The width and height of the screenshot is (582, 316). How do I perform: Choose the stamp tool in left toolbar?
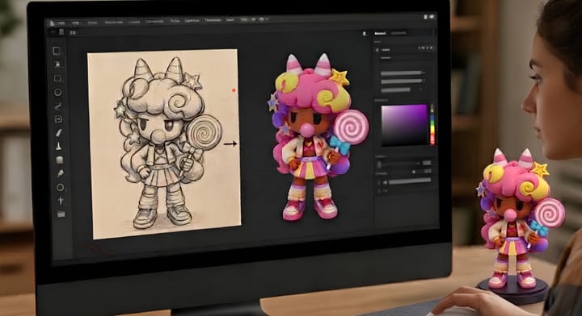click(x=59, y=146)
